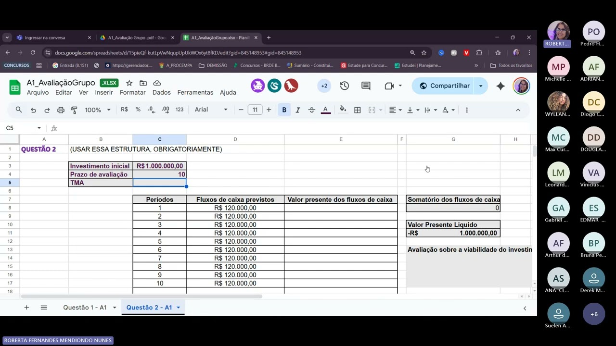This screenshot has height=346, width=616.
Task: Decrease decimal places
Action: click(x=152, y=110)
